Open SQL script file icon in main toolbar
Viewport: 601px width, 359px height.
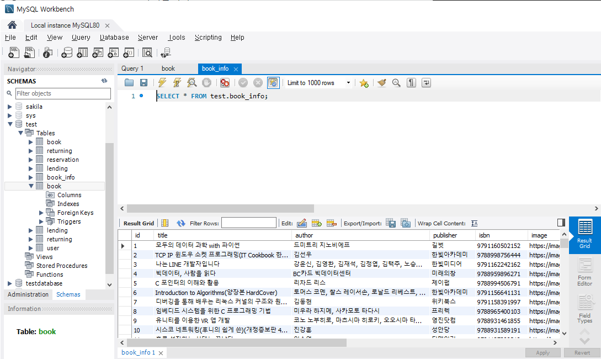[29, 52]
